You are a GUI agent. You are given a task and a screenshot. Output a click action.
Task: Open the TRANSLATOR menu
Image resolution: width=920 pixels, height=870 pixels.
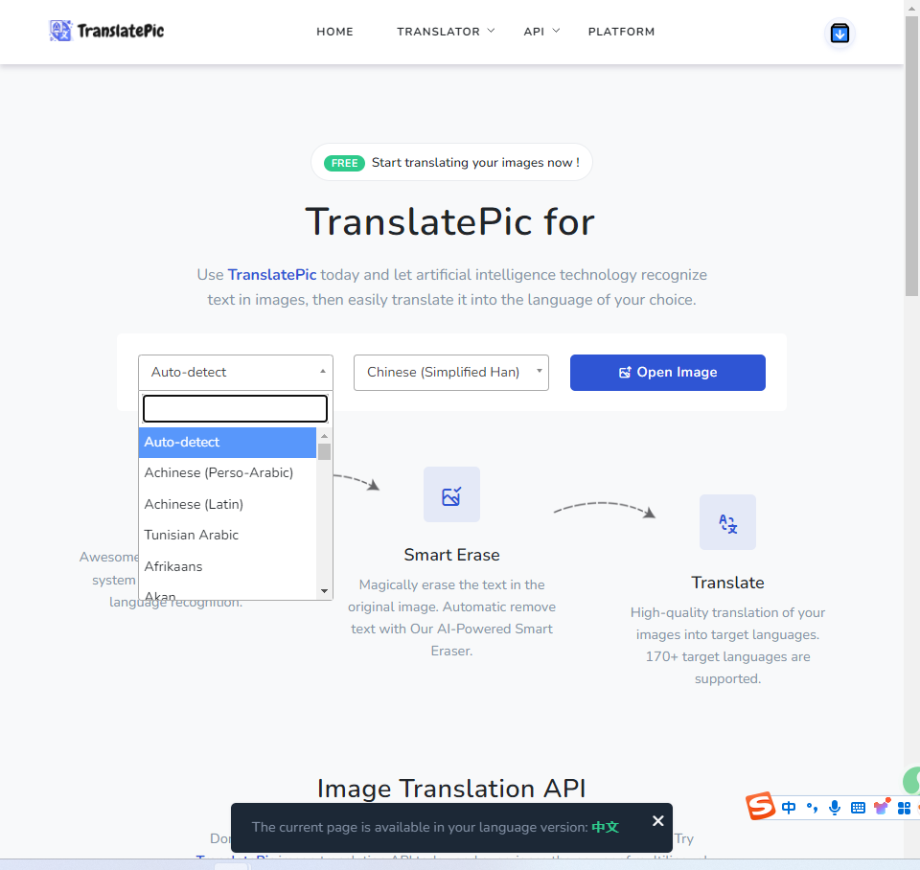[x=438, y=32]
